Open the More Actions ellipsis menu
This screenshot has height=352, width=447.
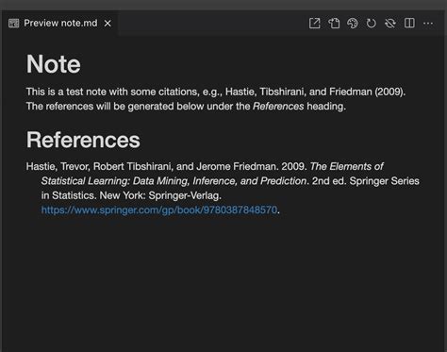click(x=428, y=24)
